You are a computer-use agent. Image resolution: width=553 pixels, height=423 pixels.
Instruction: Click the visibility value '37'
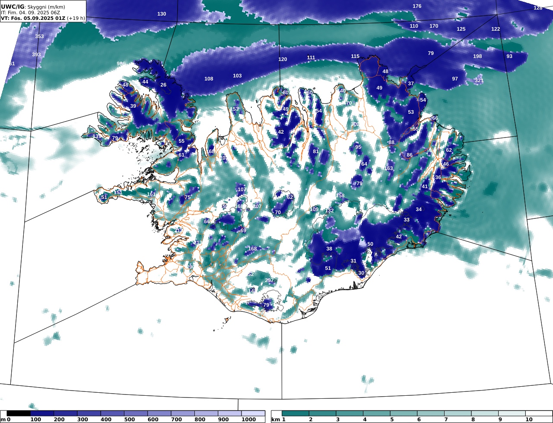click(411, 83)
